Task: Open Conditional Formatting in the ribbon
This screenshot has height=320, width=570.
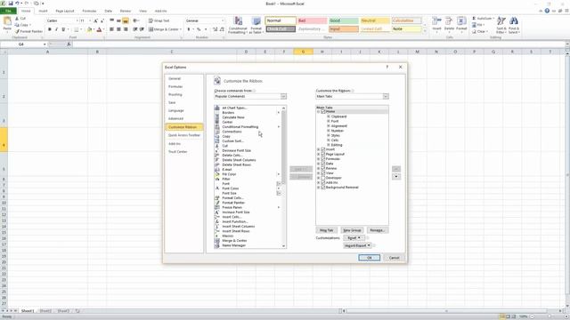Action: (238, 25)
